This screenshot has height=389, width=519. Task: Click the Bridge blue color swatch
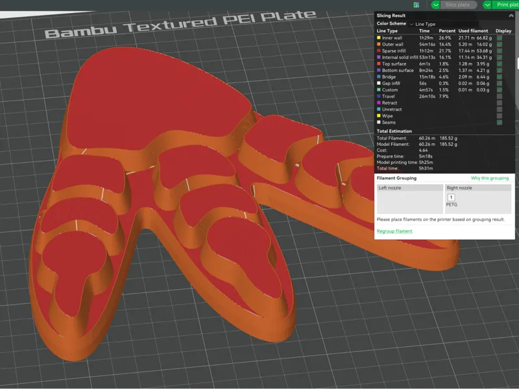(379, 77)
